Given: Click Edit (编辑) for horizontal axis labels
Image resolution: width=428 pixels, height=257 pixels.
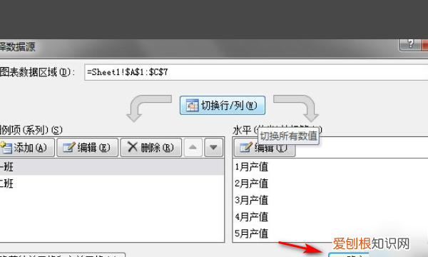Looking at the screenshot, I should [x=264, y=148].
